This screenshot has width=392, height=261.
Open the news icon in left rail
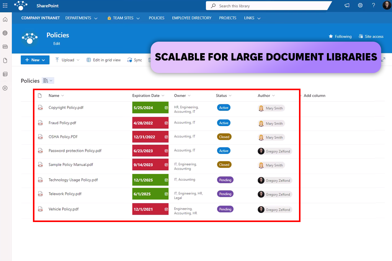pos(5,47)
